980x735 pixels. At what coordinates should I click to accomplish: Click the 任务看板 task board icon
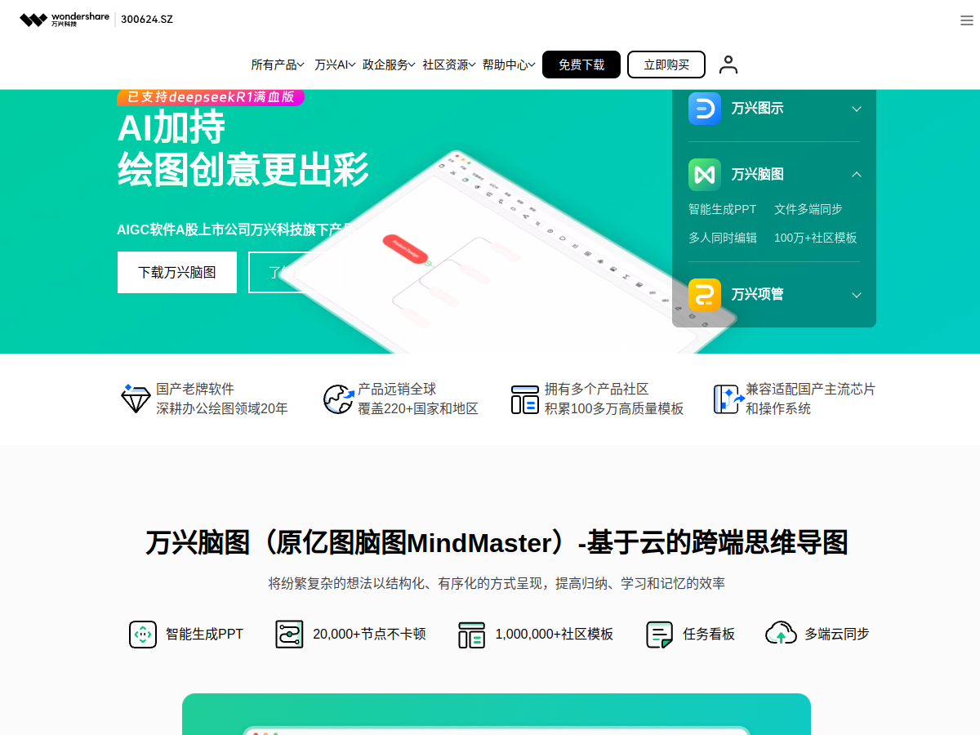coord(660,635)
